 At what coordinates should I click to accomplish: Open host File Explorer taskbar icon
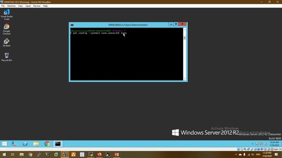22,154
